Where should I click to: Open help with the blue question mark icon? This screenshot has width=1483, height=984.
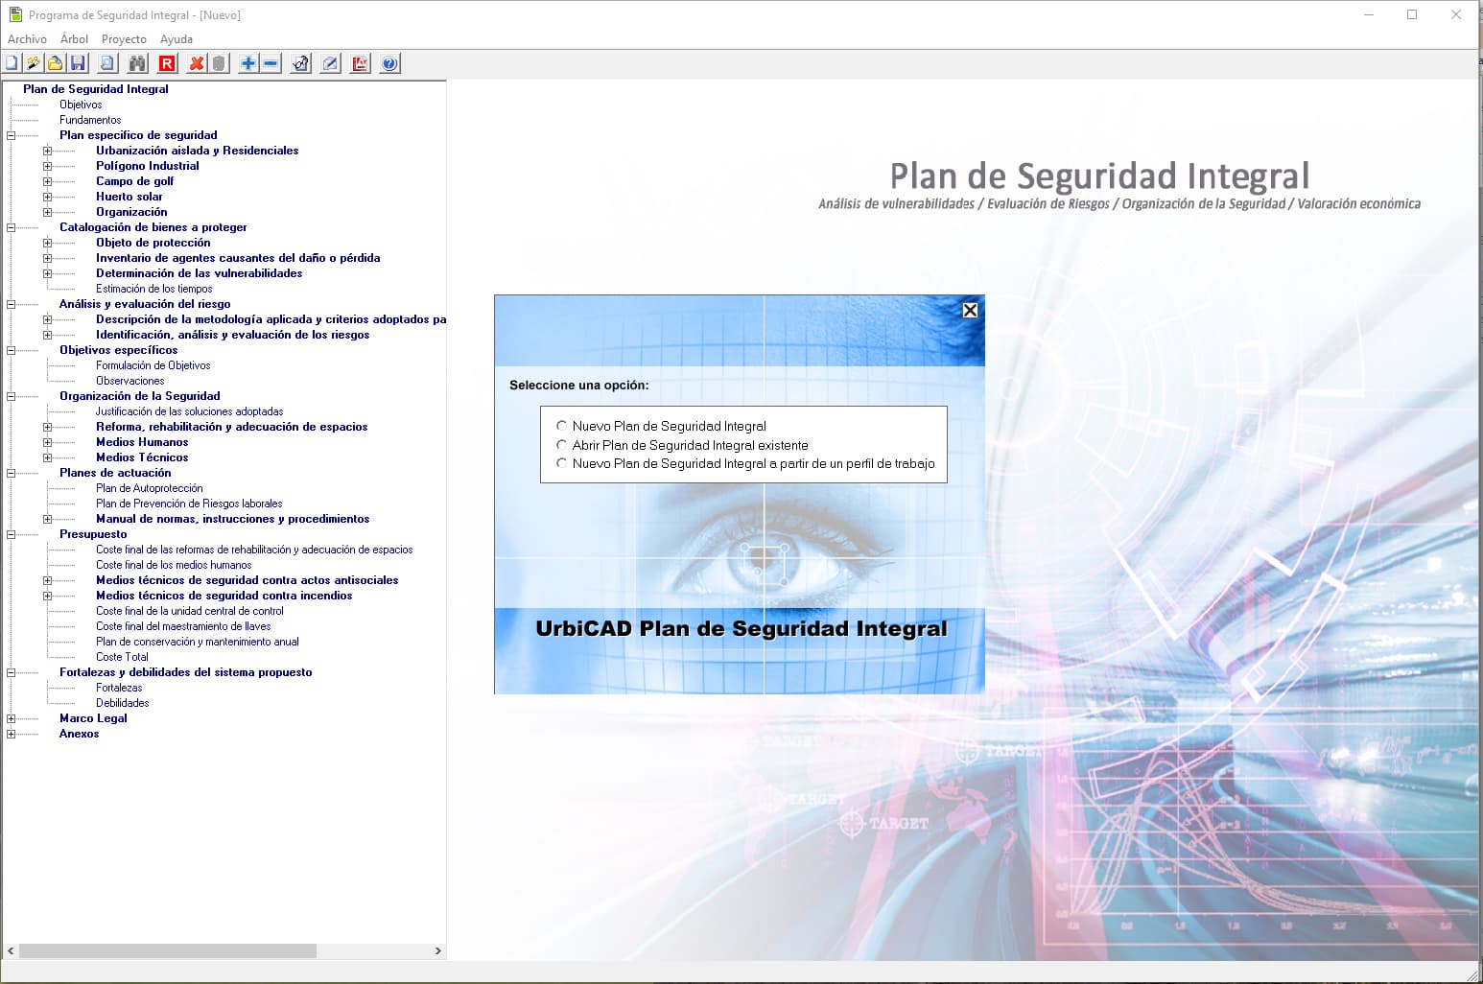pos(389,63)
